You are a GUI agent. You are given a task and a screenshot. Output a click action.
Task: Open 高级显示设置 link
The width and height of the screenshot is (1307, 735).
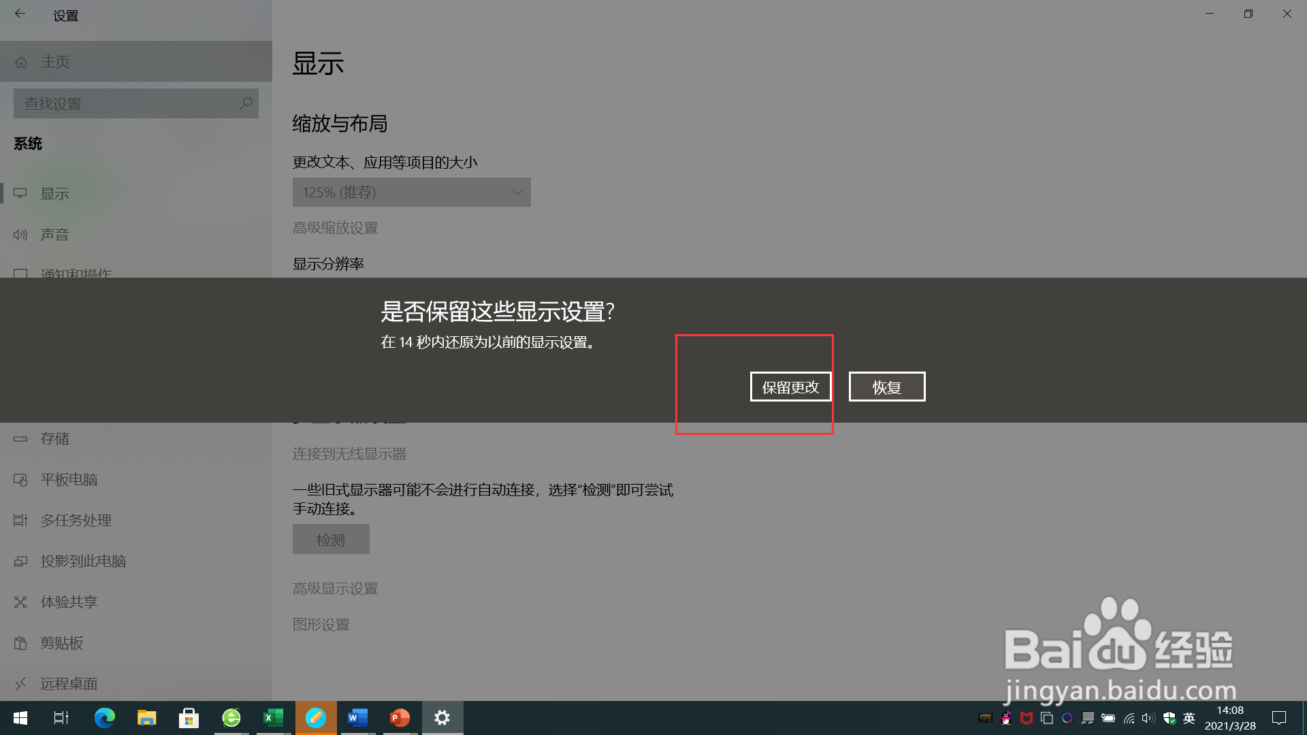pyautogui.click(x=335, y=589)
